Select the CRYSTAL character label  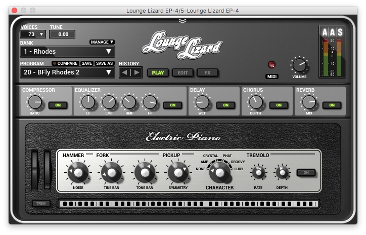210,155
